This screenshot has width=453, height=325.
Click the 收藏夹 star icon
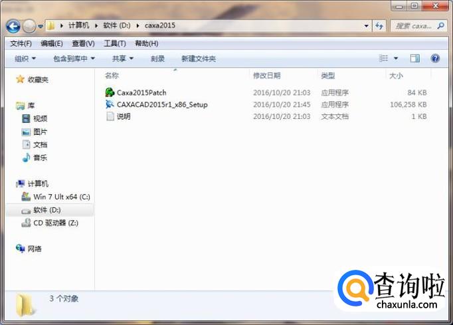20,79
